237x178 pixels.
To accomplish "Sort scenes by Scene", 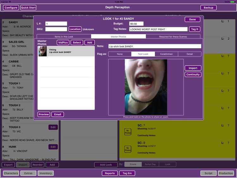I will [x=133, y=164].
